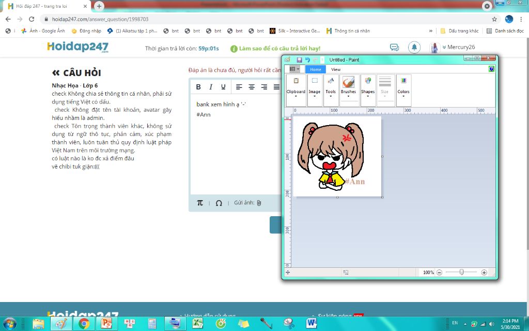This screenshot has height=331, width=529.
Task: Attach image with paperclip icon
Action: click(259, 203)
